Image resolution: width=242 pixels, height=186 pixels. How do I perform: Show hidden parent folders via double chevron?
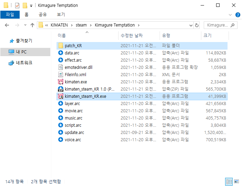[x=47, y=25]
